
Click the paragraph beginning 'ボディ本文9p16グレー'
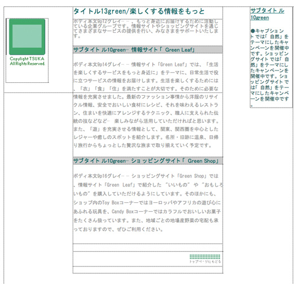(x=148, y=203)
